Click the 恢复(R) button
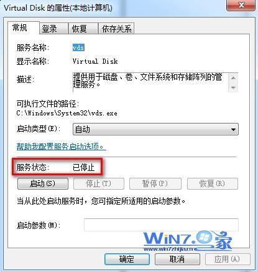Screen dimensions: 258x272 pyautogui.click(x=213, y=183)
